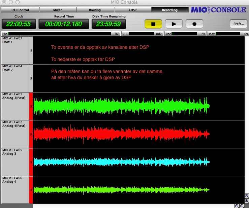This screenshot has height=208, width=249.
Task: Disarm record on FW06 Analog 4 track
Action: (x=31, y=190)
